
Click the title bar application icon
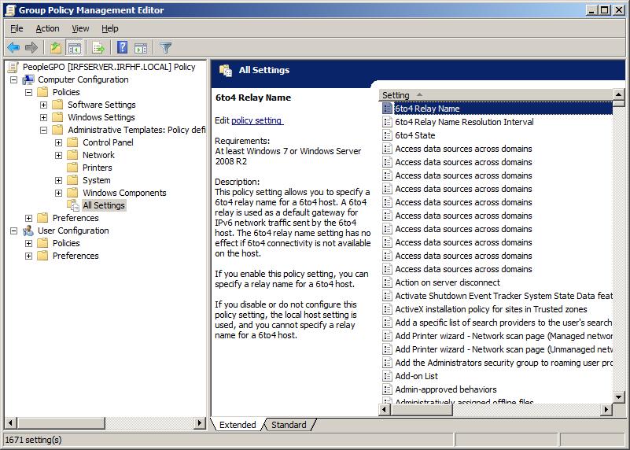click(10, 10)
